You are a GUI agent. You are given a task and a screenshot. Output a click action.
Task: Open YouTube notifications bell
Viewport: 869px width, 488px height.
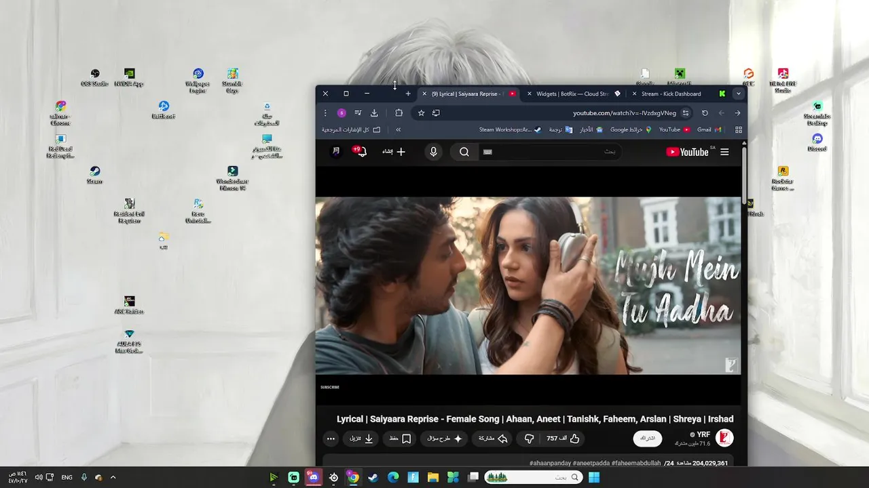click(361, 152)
